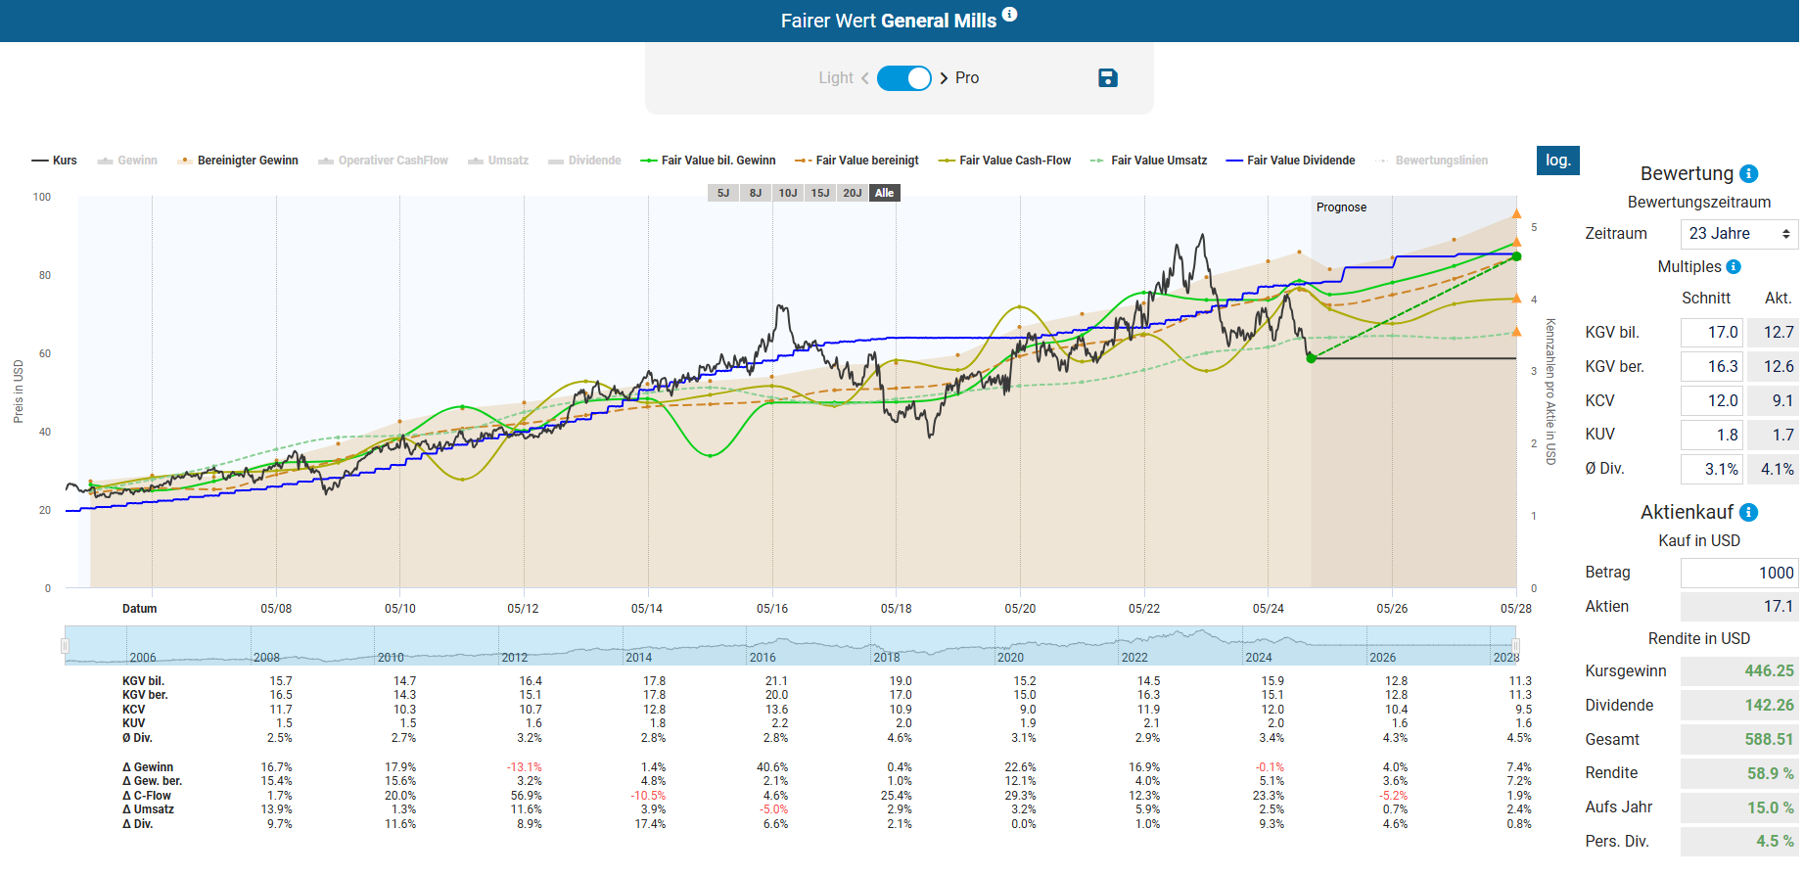
Task: Click the Bewertung info icon
Action: [1749, 174]
